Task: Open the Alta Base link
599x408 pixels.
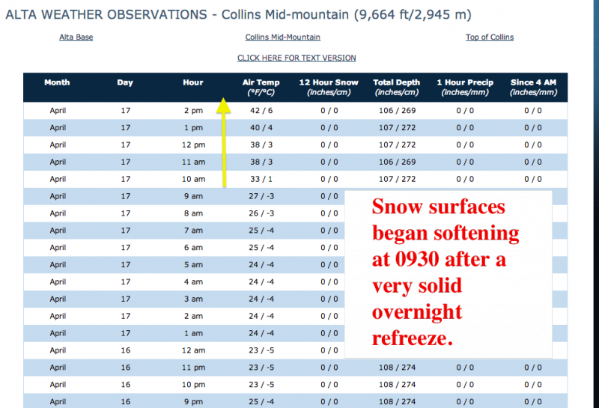Action: click(x=76, y=37)
